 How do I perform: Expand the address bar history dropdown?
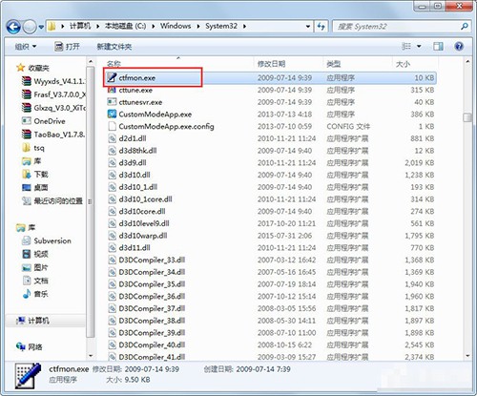coord(307,27)
